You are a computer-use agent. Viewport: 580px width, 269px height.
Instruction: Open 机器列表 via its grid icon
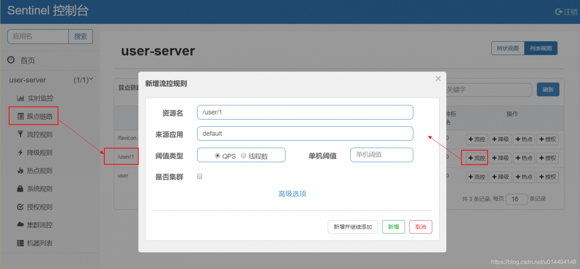pyautogui.click(x=20, y=243)
